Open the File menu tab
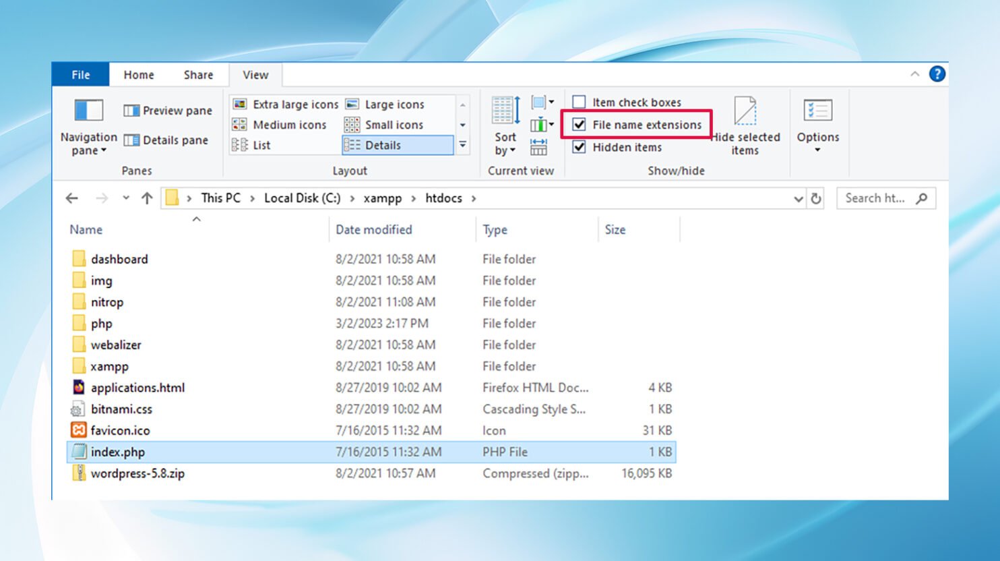The height and width of the screenshot is (561, 1000). point(81,75)
